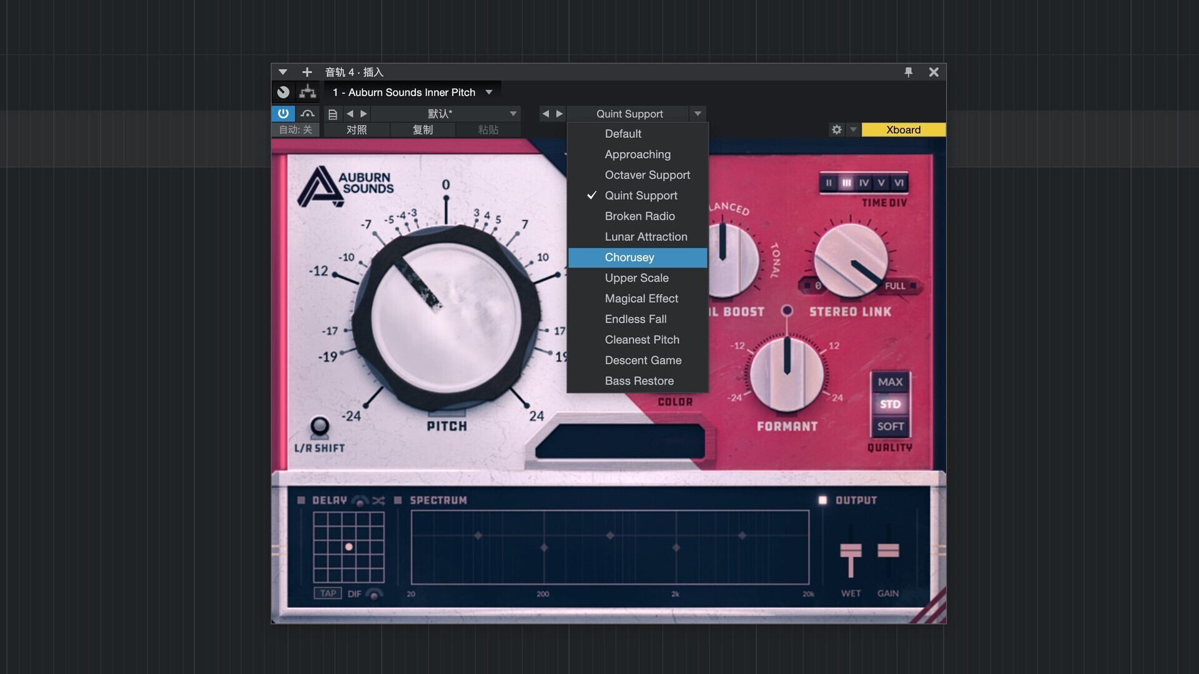The height and width of the screenshot is (674, 1199).
Task: Toggle the Delay enable square
Action: (301, 500)
